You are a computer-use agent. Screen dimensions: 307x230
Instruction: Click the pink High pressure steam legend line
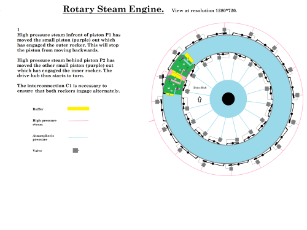point(79,121)
